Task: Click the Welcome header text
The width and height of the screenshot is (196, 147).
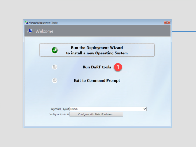Action: point(44,31)
